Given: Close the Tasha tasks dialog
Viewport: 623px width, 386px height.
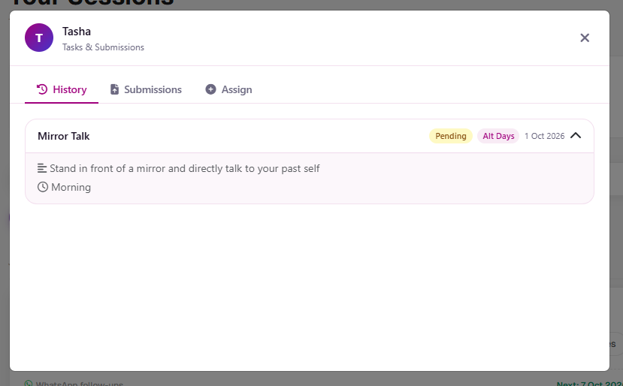Looking at the screenshot, I should (x=585, y=38).
